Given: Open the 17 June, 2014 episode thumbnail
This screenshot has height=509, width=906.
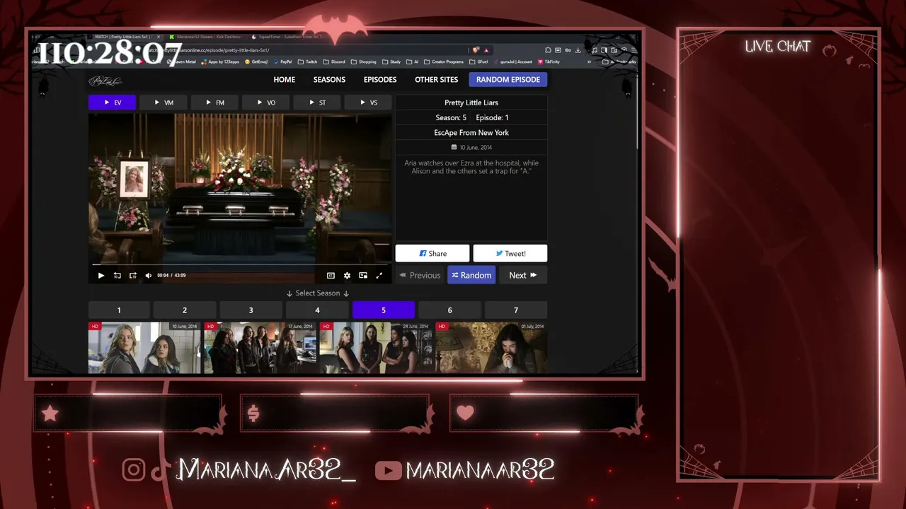Looking at the screenshot, I should pos(260,348).
